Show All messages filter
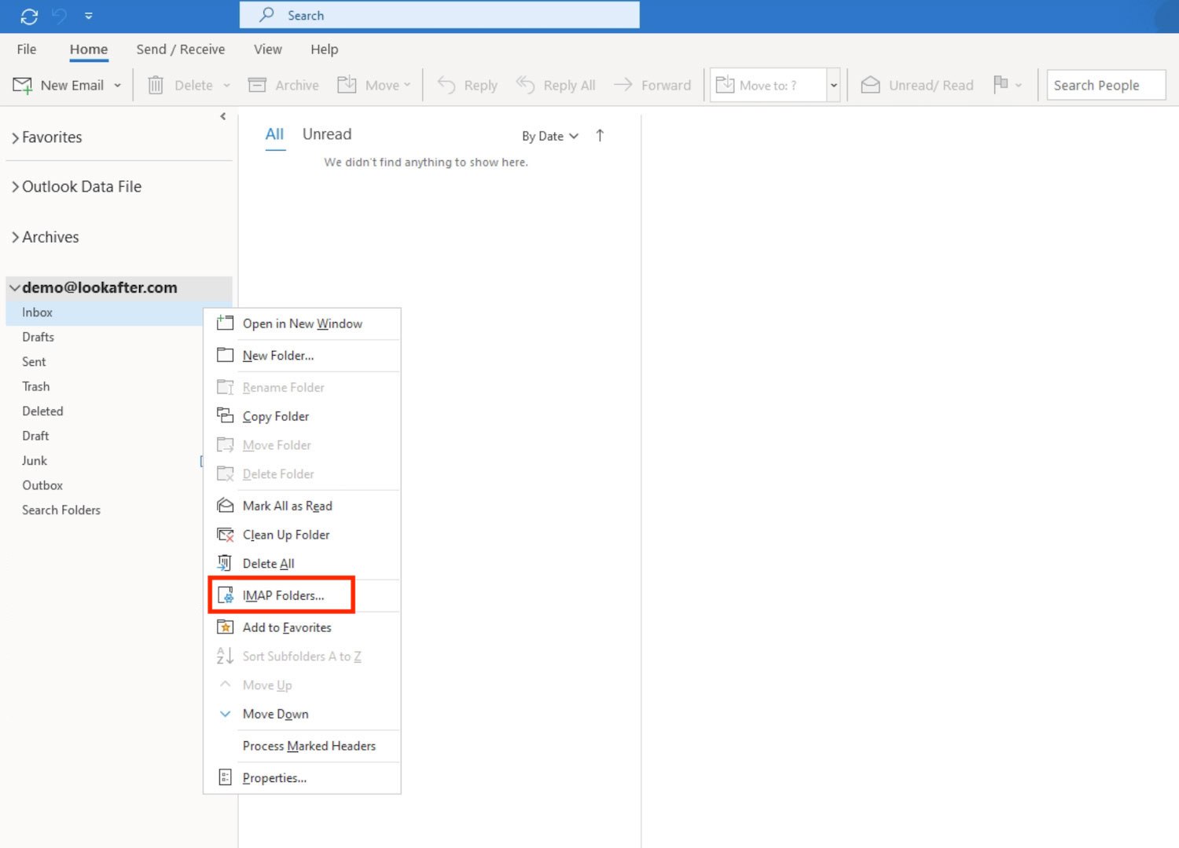The image size is (1179, 848). pyautogui.click(x=274, y=134)
